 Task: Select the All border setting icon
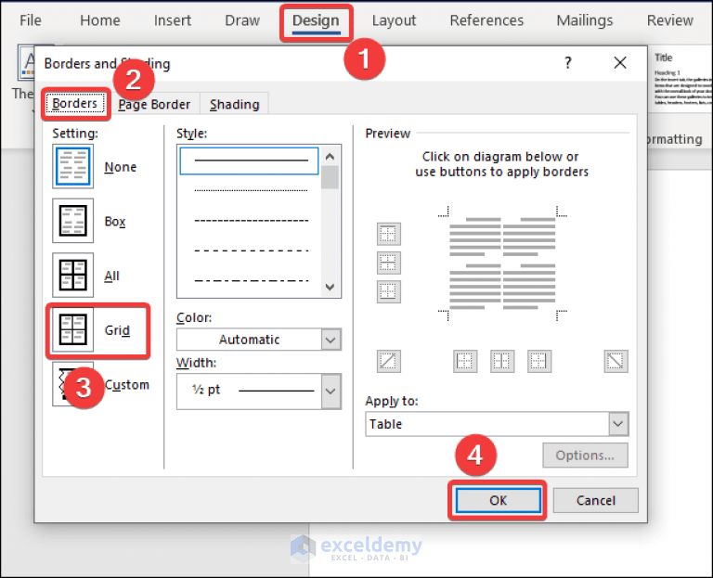72,276
